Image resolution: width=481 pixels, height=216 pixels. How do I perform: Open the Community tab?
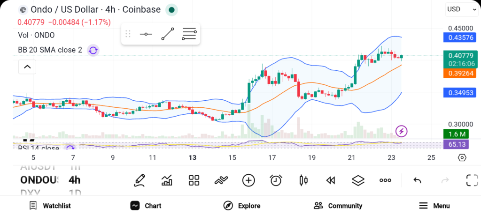[x=338, y=206]
